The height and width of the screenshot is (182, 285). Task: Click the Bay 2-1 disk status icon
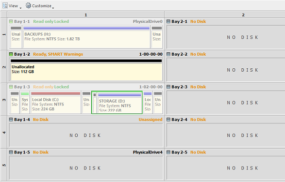point(168,21)
